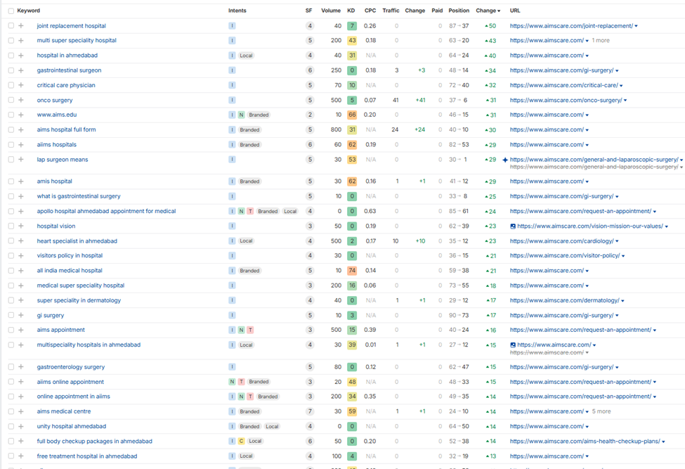Select 'multi super speciality hospital' row checkbox
685x469 pixels.
click(11, 41)
